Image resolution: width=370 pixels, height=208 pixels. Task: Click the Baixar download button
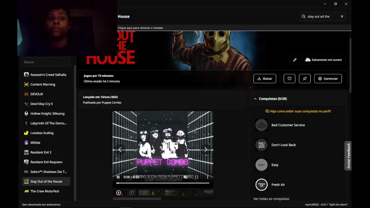(265, 79)
